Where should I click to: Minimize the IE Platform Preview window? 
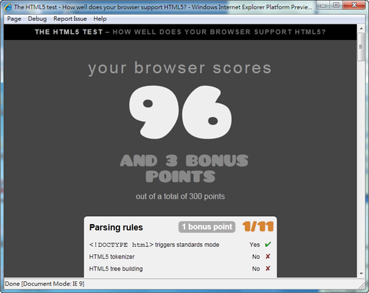(x=323, y=5)
